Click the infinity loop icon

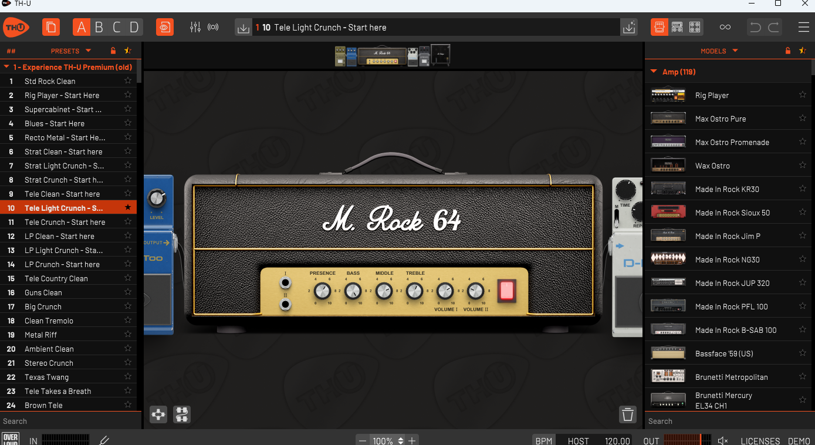[x=725, y=27]
